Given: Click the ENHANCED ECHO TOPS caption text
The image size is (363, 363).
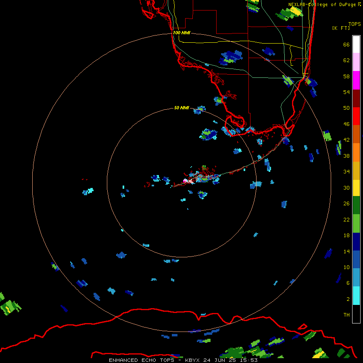Looking at the screenshot, I should click(x=142, y=360).
